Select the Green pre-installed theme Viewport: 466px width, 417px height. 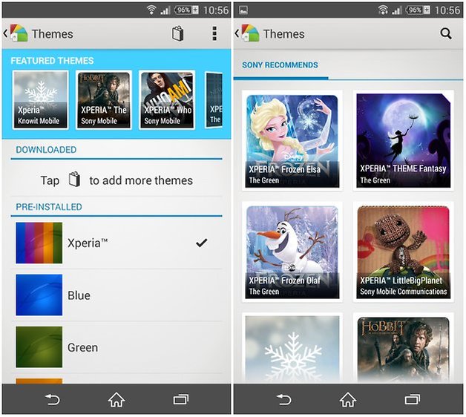116,347
